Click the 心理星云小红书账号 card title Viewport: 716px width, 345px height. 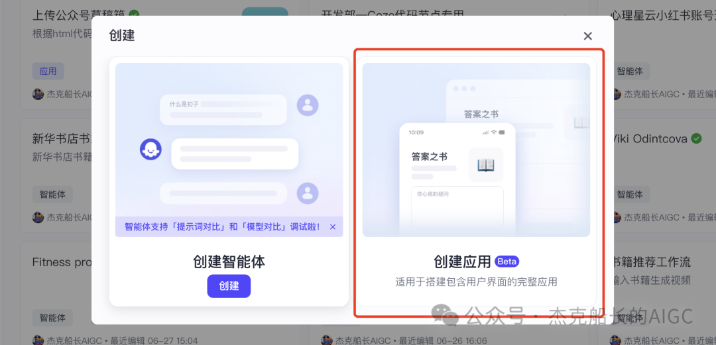point(664,15)
